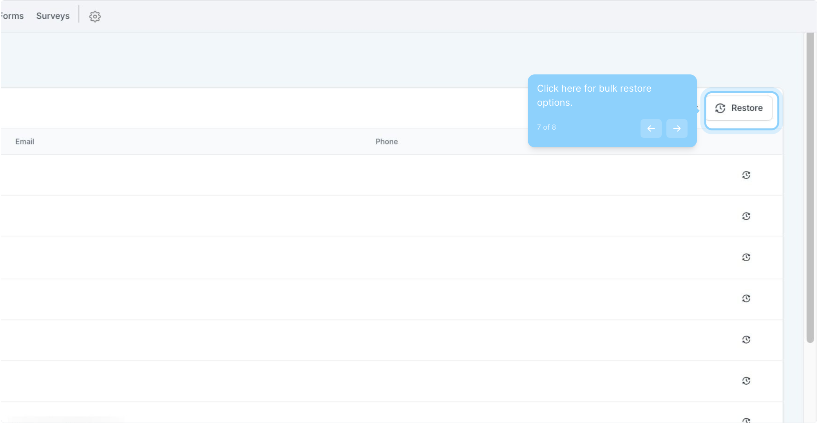Click restore icon in sixth table row
This screenshot has height=423, width=818.
click(x=746, y=381)
